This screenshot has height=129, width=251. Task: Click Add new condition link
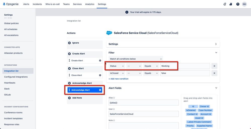coord(118,79)
